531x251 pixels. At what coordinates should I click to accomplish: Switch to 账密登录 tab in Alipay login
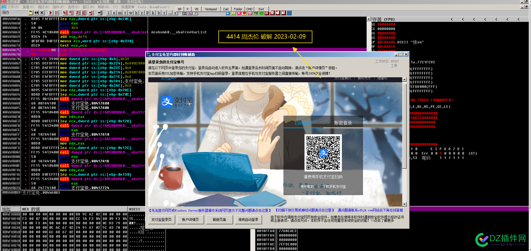pos(343,123)
